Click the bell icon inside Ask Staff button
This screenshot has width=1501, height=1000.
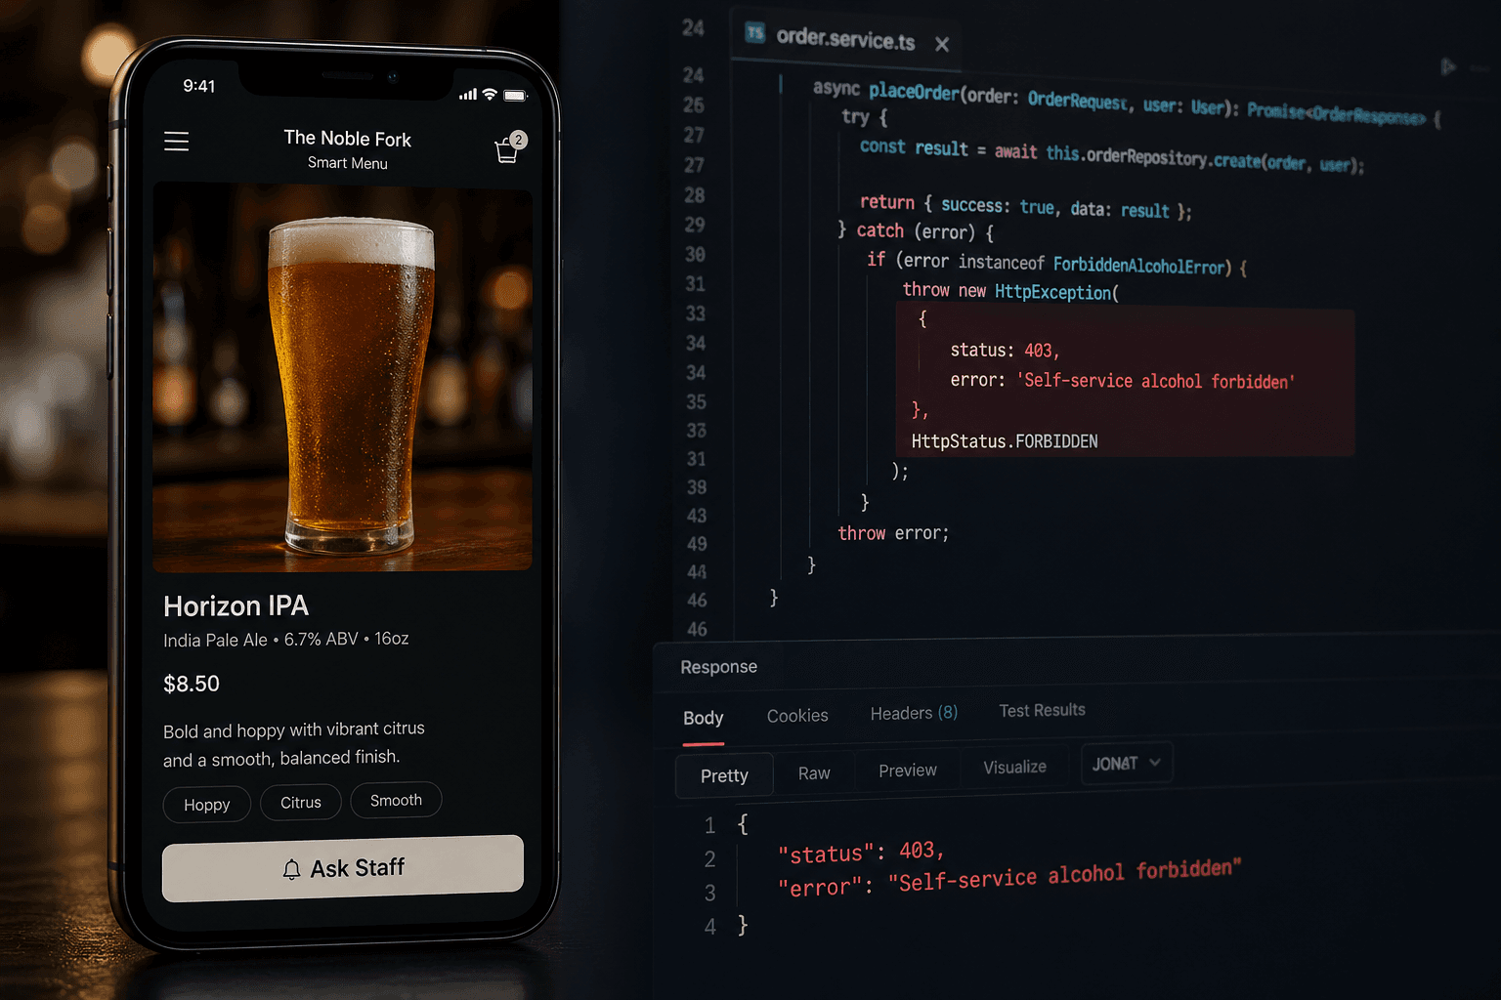click(x=290, y=869)
